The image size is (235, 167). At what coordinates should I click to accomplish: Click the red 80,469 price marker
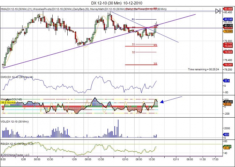(228, 9)
